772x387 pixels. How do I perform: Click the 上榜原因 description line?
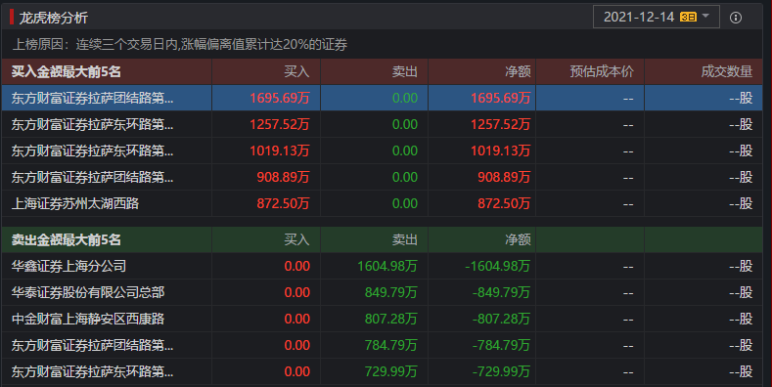(180, 45)
